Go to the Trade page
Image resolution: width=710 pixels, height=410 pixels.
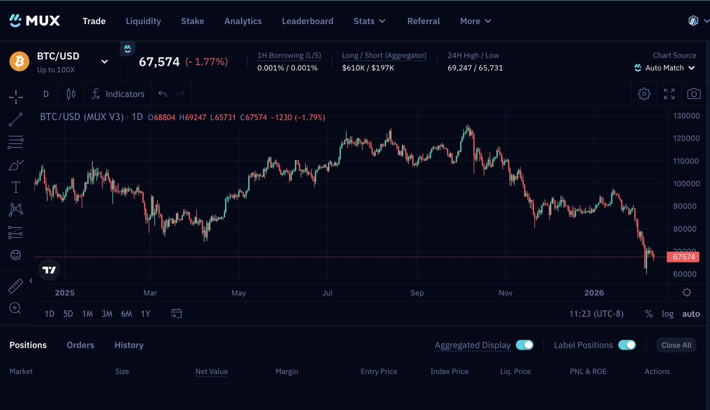(x=94, y=21)
